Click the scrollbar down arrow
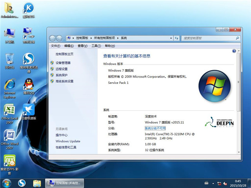The image size is (251, 188). tap(239, 152)
